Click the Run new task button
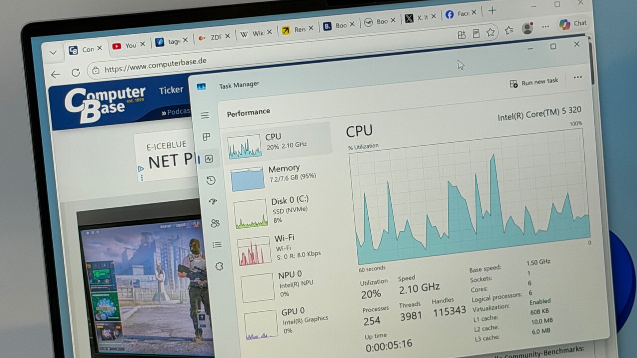This screenshot has width=637, height=358. tap(534, 82)
